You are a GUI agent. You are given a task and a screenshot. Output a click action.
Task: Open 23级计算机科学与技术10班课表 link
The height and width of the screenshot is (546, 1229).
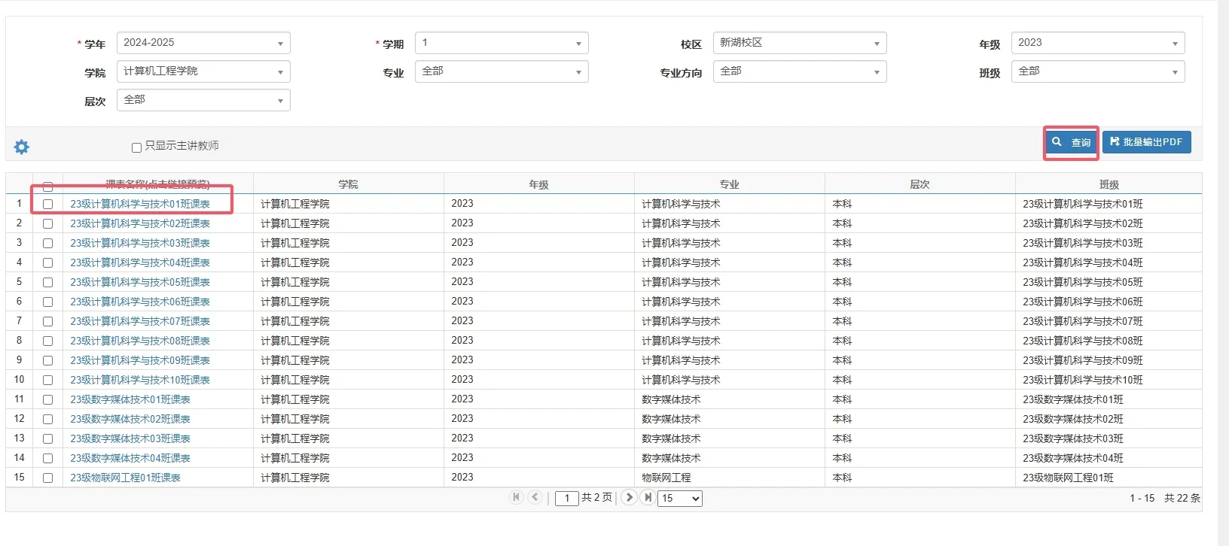[140, 380]
